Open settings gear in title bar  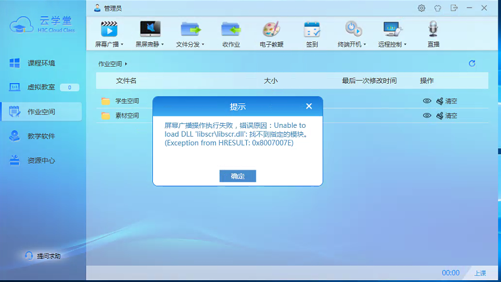tap(422, 8)
